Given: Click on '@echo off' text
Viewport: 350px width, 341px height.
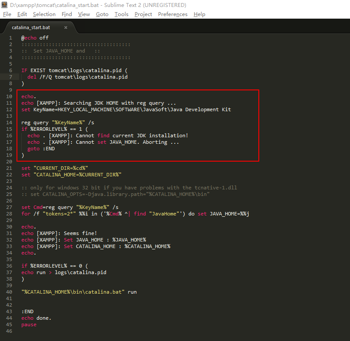Looking at the screenshot, I should 35,38.
